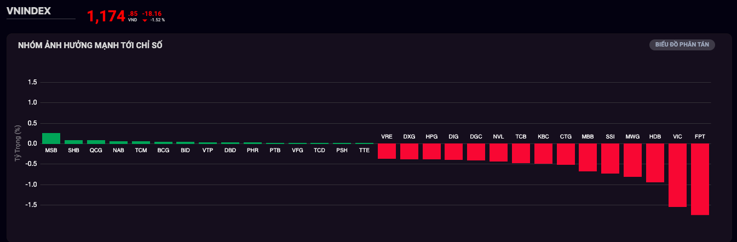
Task: Select the TCB red bar
Action: pyautogui.click(x=521, y=153)
